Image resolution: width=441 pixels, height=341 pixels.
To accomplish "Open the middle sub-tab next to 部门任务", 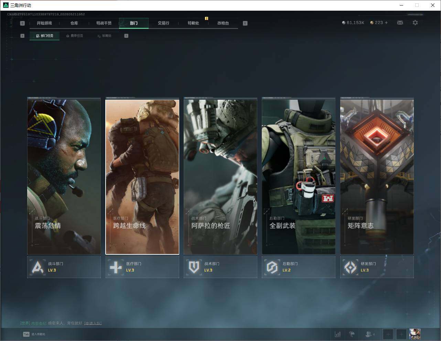I will tap(75, 36).
